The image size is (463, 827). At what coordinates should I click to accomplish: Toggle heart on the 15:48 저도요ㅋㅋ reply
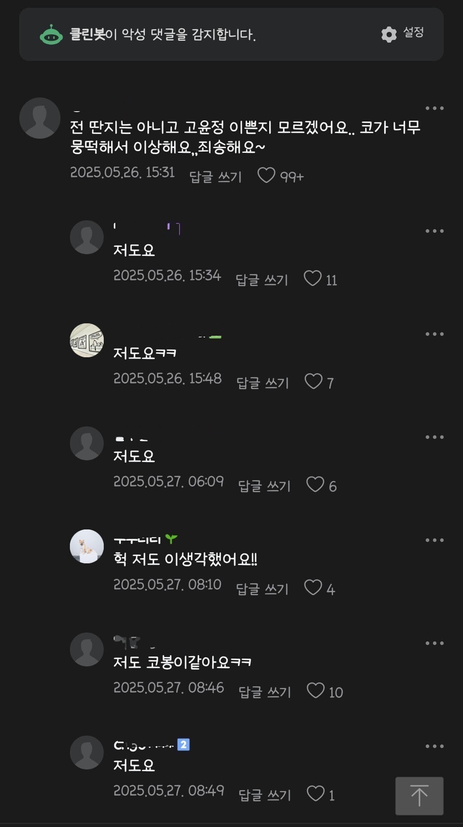[313, 381]
